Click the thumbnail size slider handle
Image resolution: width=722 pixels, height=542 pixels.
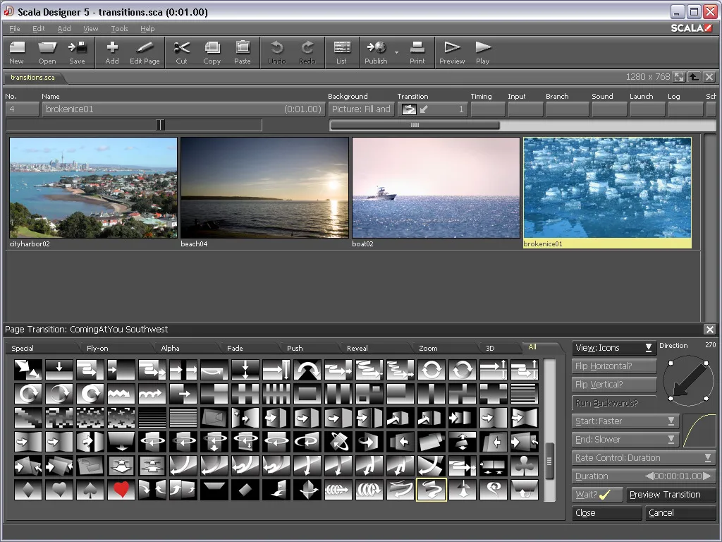[x=160, y=125]
